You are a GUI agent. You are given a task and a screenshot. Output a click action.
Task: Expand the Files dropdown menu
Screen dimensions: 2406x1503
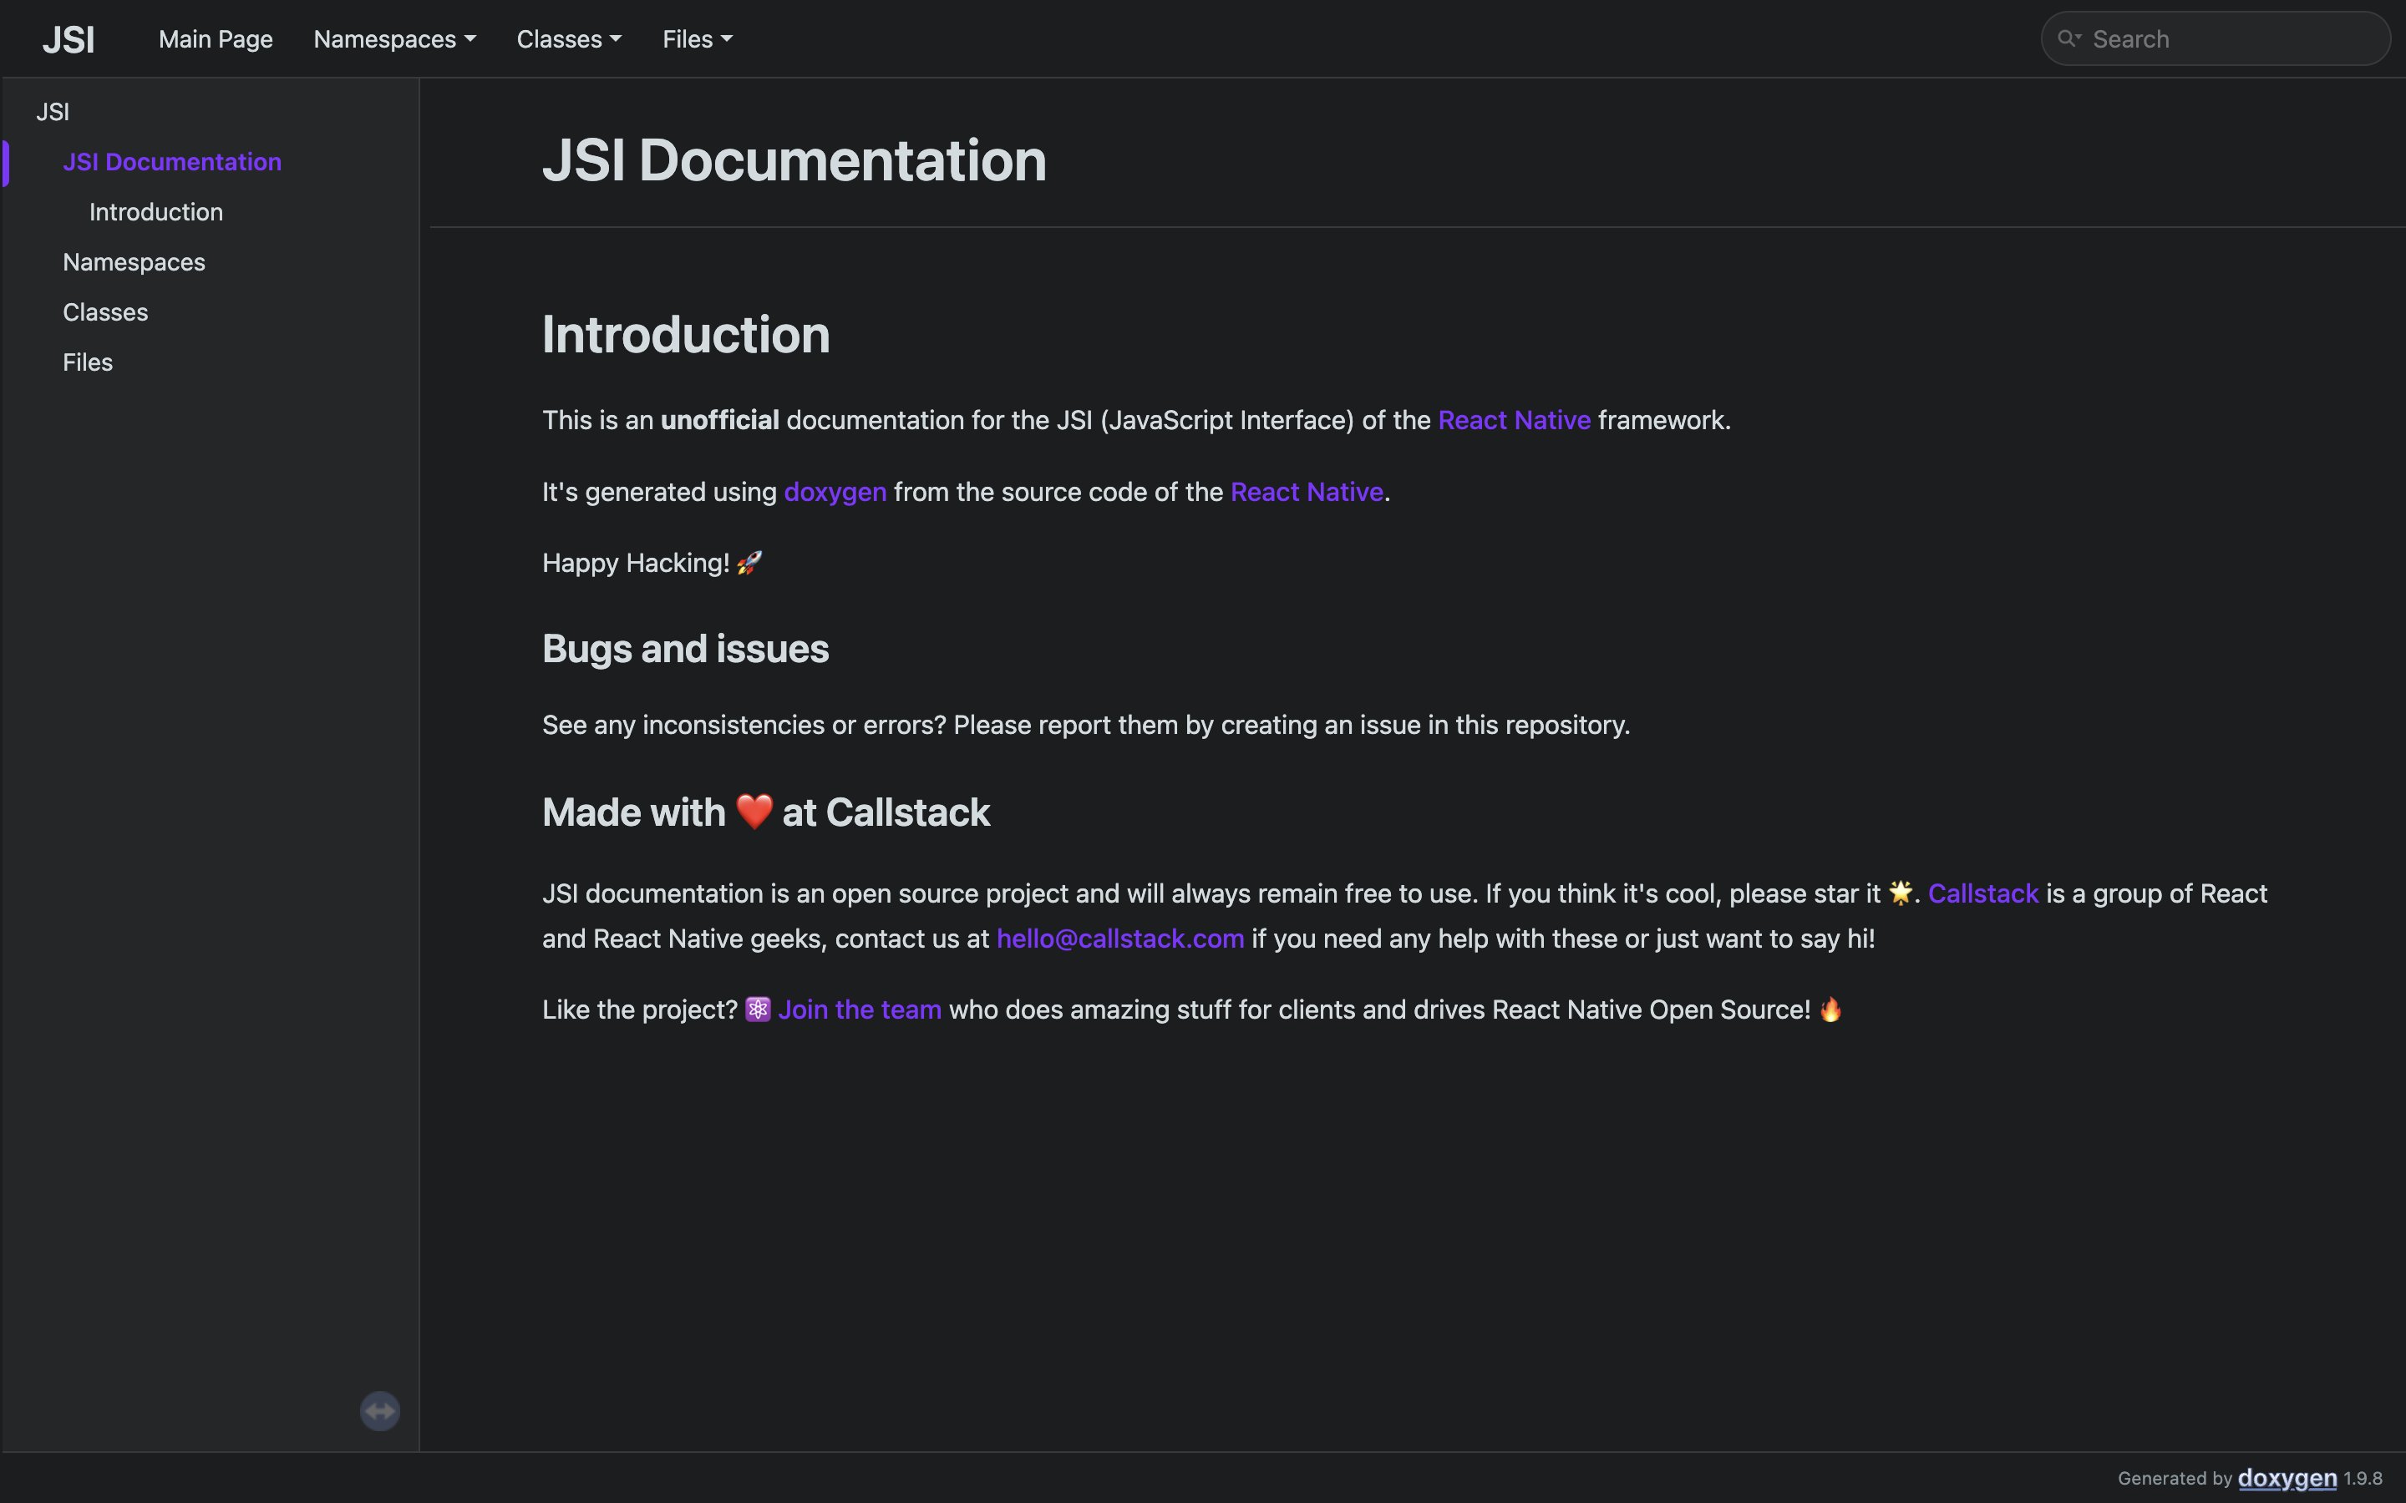click(697, 38)
